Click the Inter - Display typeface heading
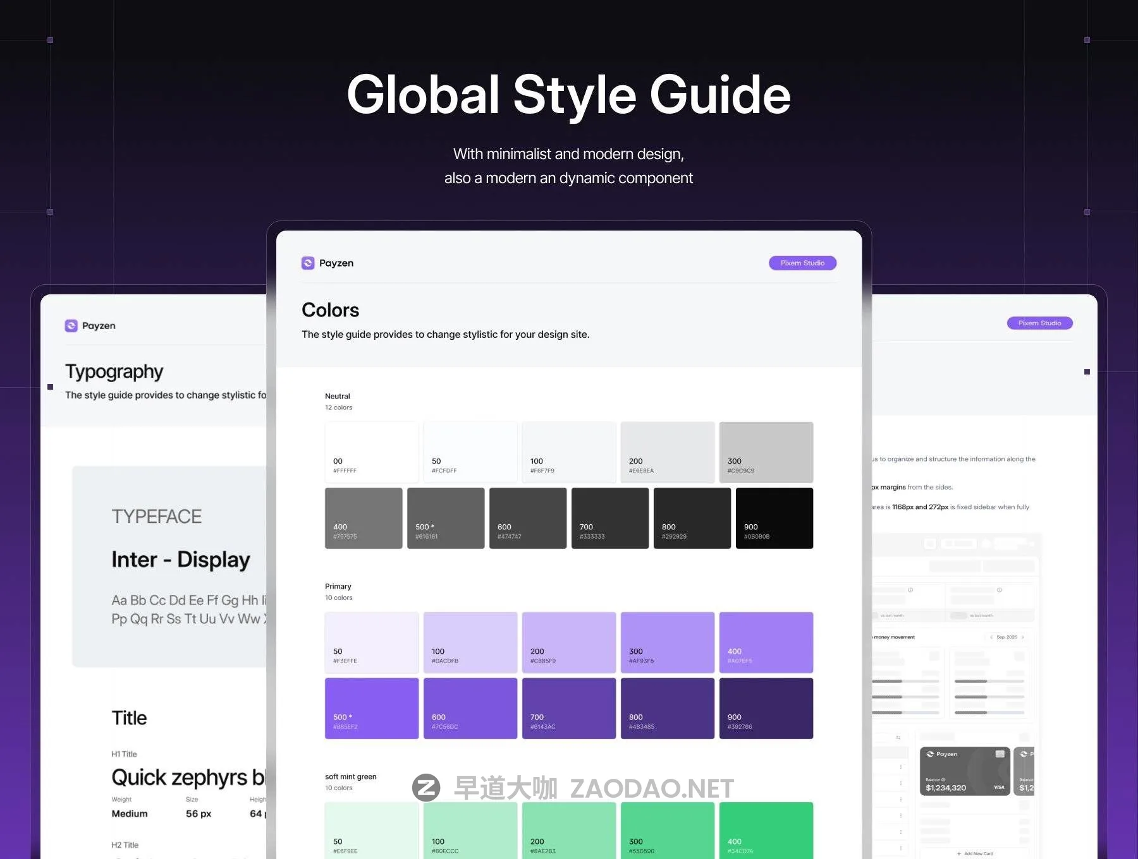1138x859 pixels. coord(181,560)
